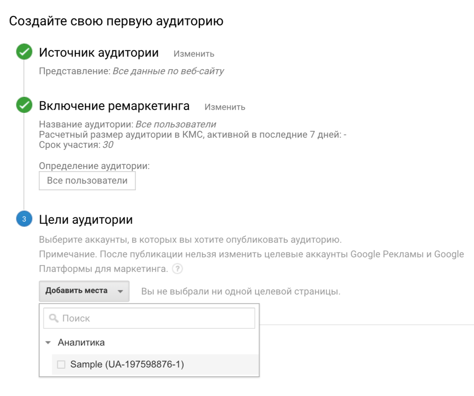Choose the Sample (UA-197598876-1) list entry text
This screenshot has width=474, height=396.
click(127, 365)
